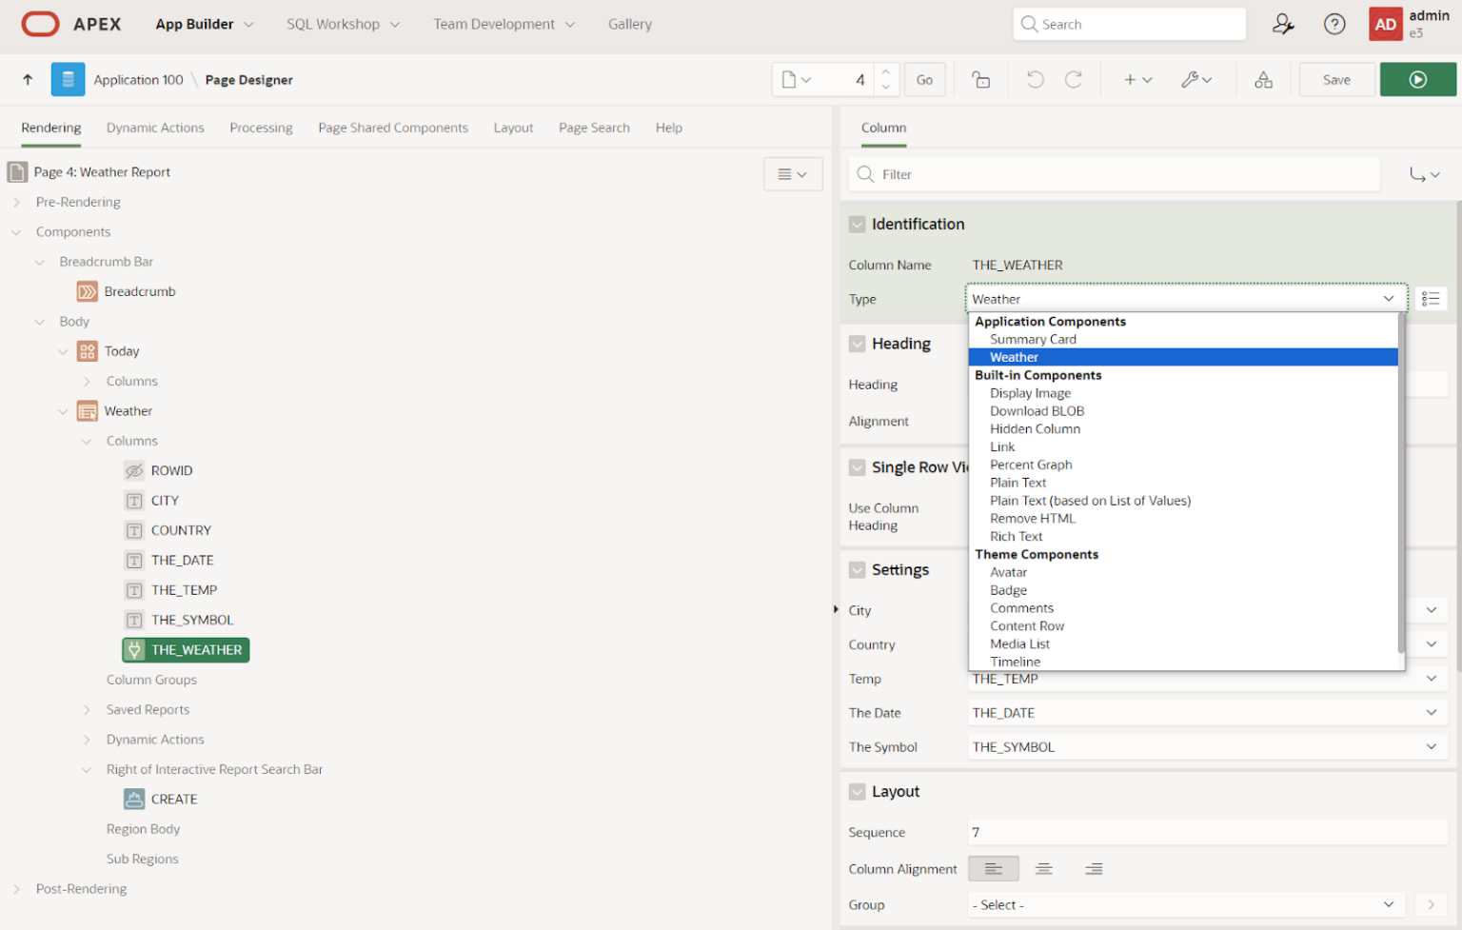The height and width of the screenshot is (930, 1462).
Task: Choose Percent Graph in the Type list
Action: [1031, 465]
